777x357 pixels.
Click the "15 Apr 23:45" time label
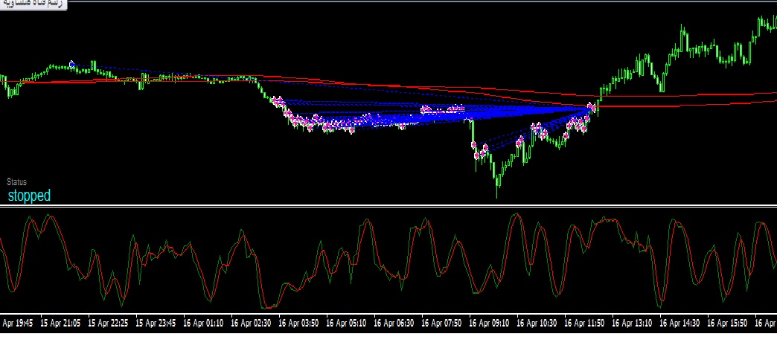click(x=156, y=324)
